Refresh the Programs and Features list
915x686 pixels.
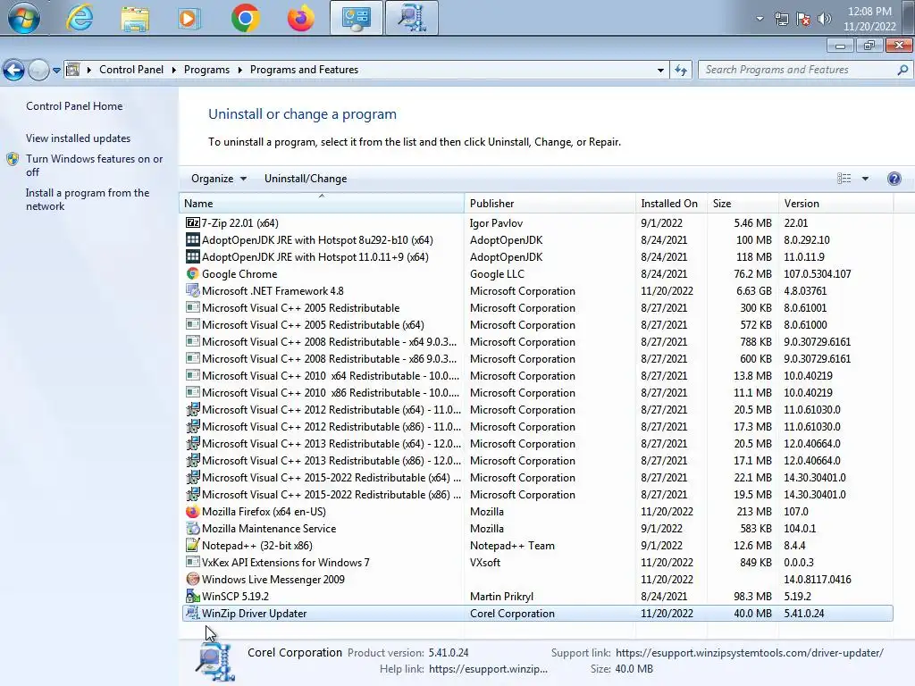tap(680, 70)
